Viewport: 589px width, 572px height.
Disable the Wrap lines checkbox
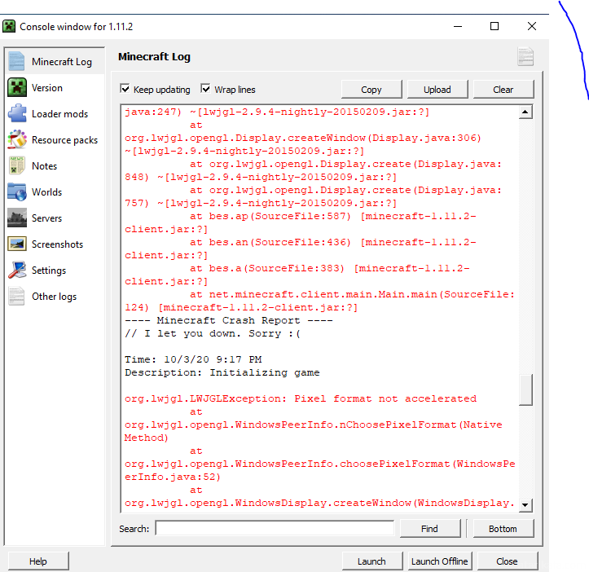[x=206, y=90]
